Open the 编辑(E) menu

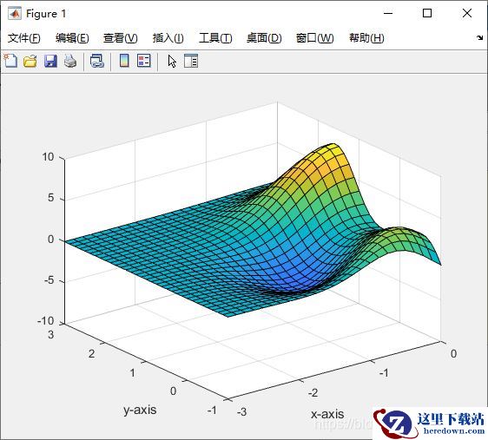pyautogui.click(x=72, y=38)
